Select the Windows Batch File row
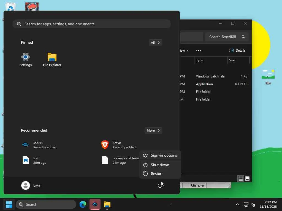This screenshot has height=211, width=282. pos(214,76)
